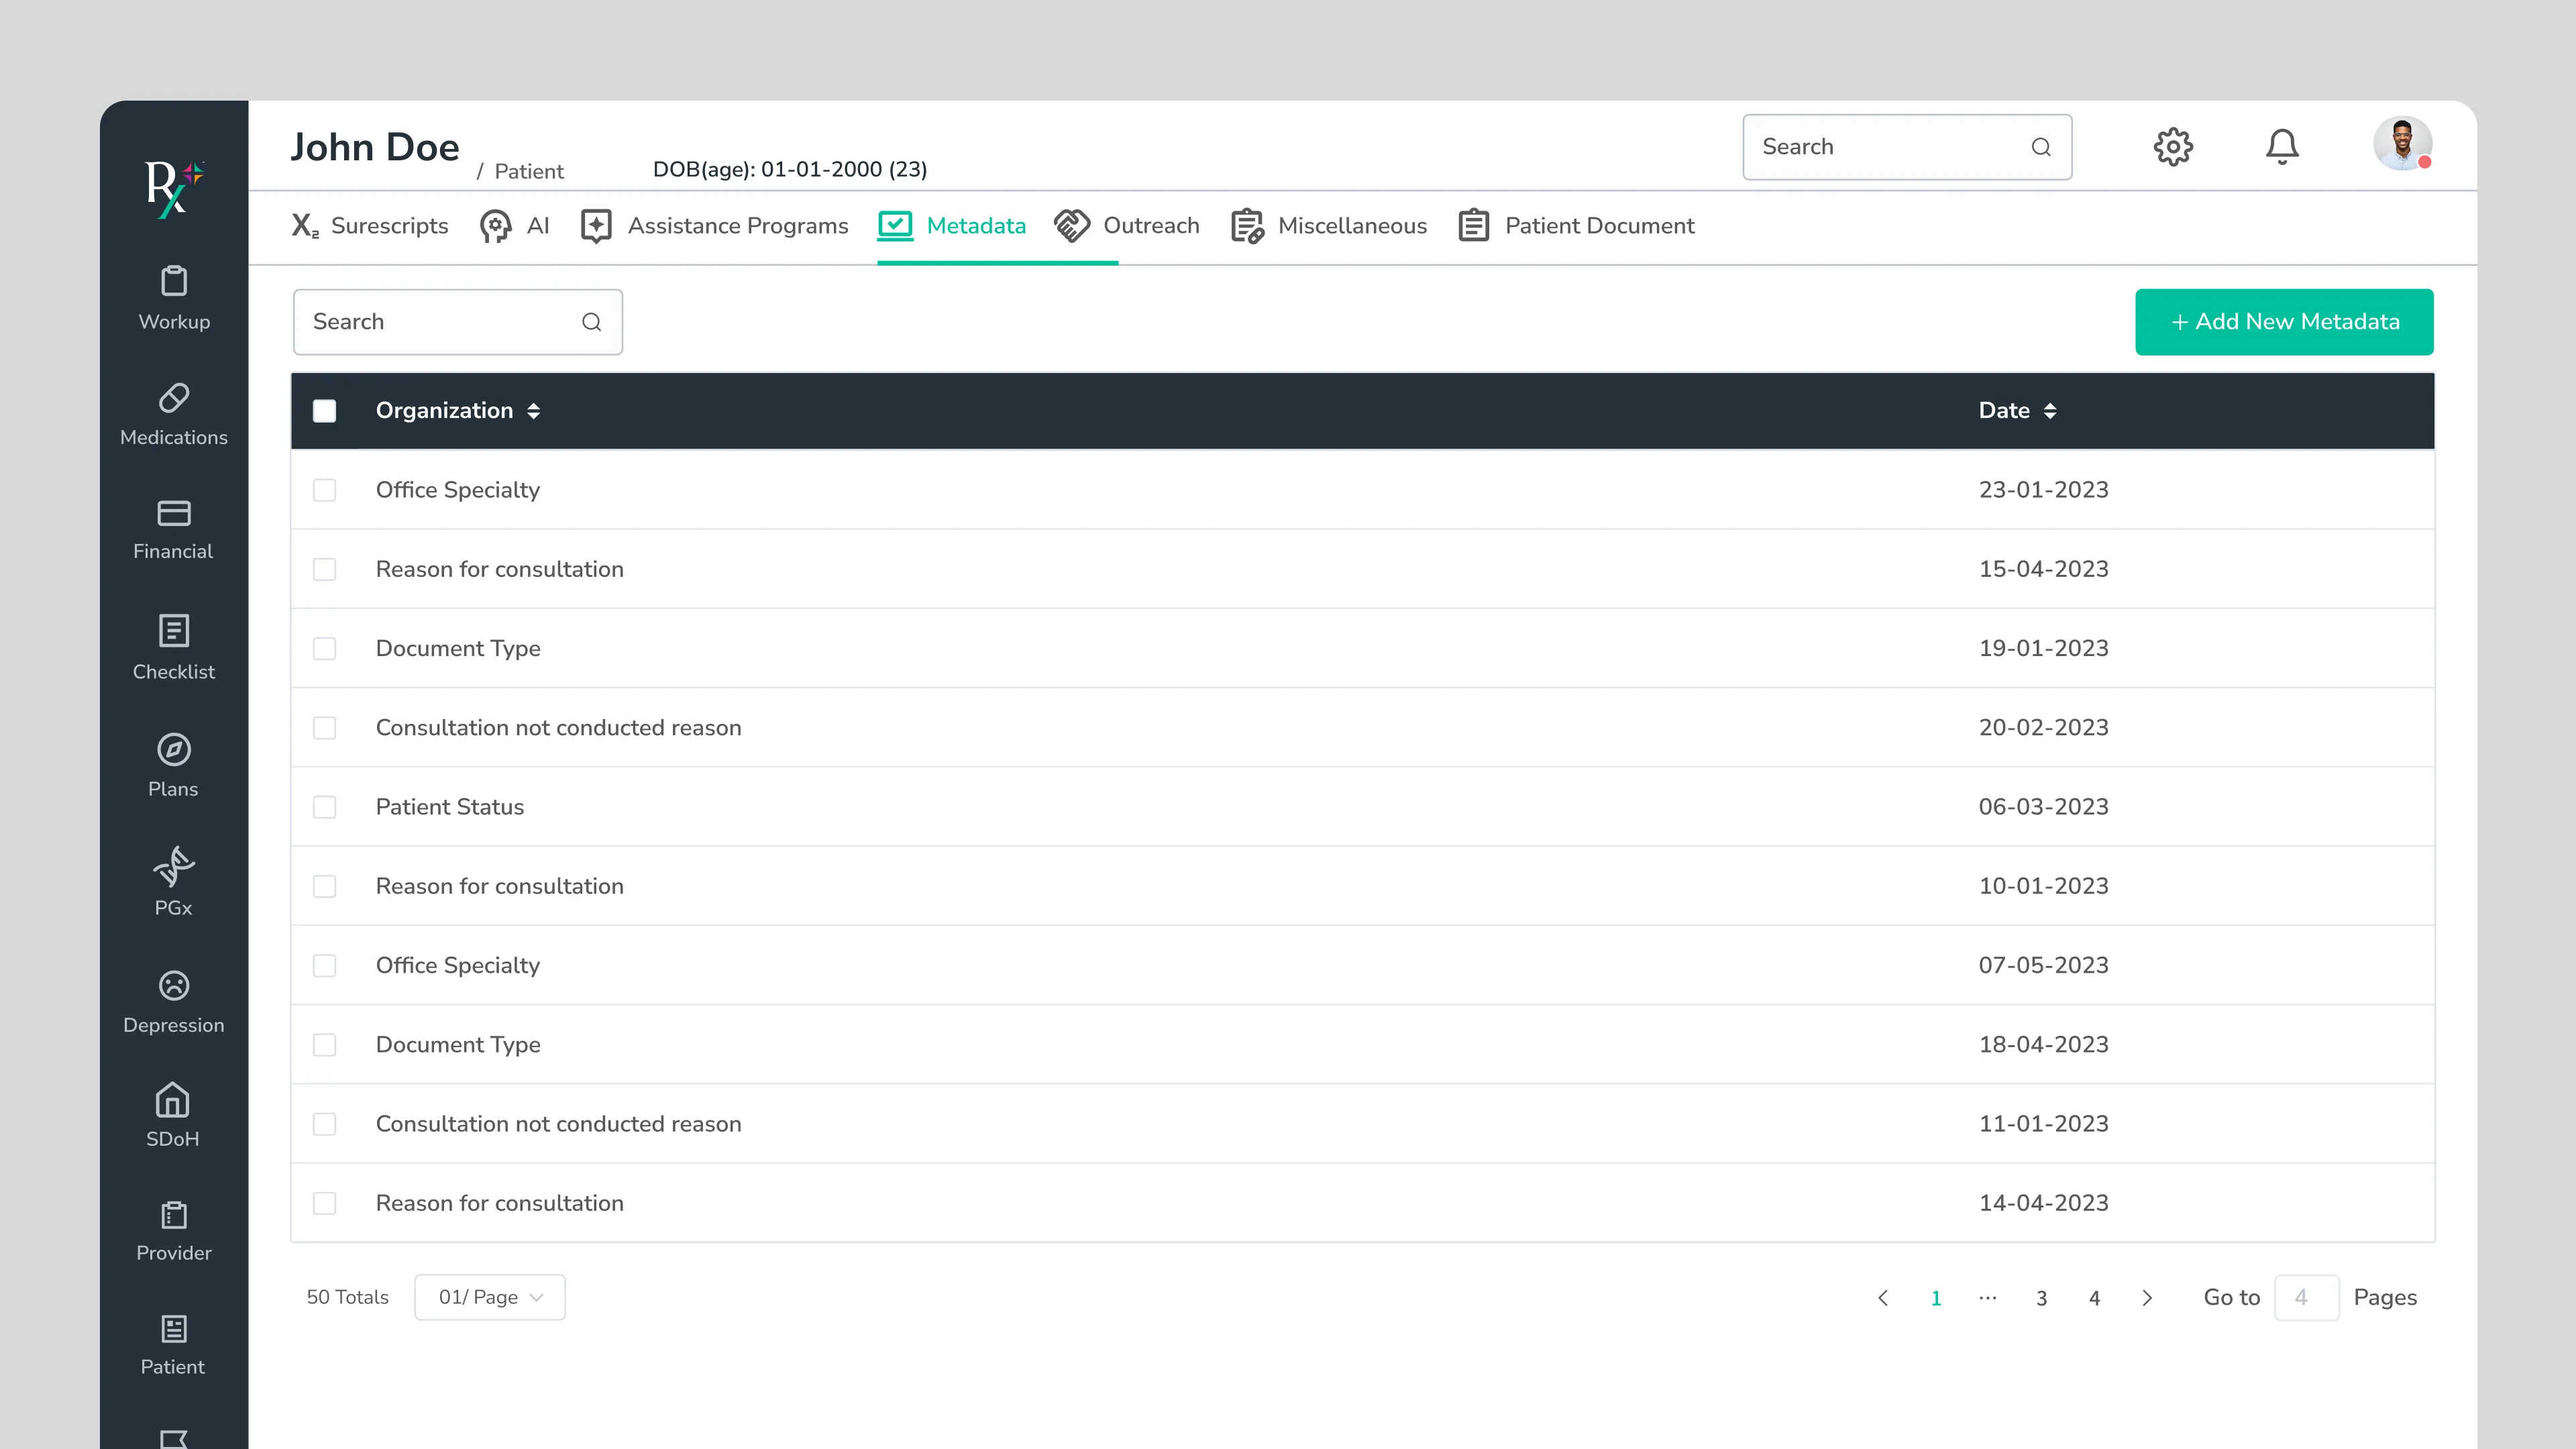Go to page 3 in pagination

2041,1298
